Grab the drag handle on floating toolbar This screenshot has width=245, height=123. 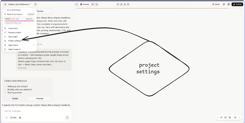pyautogui.click(x=218, y=117)
